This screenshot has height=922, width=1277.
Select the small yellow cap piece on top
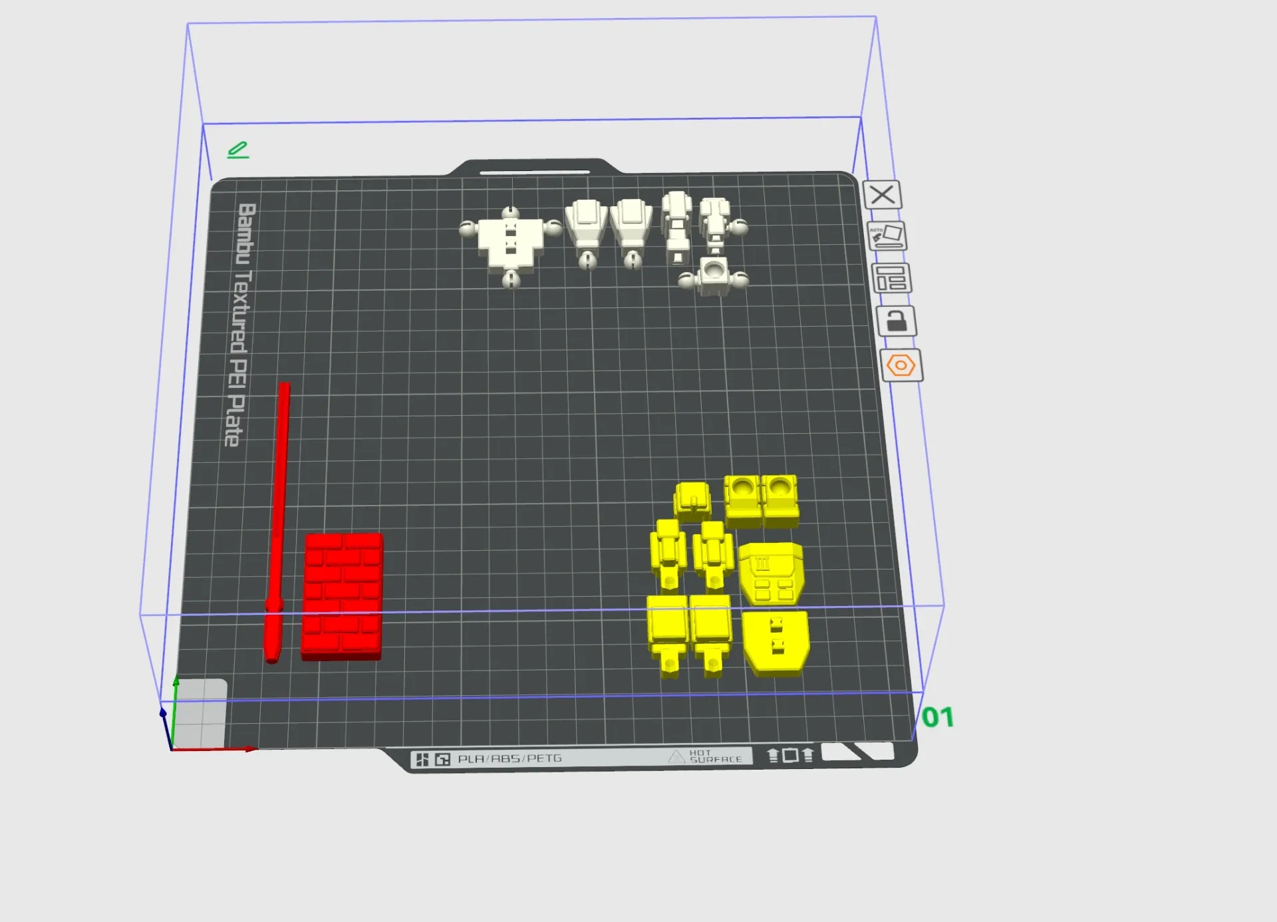pyautogui.click(x=692, y=501)
